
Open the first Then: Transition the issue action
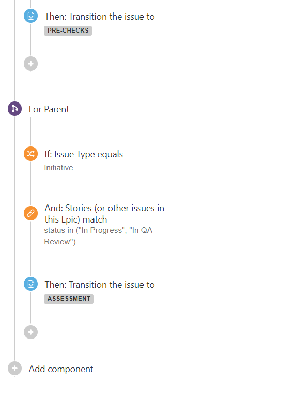click(x=100, y=17)
